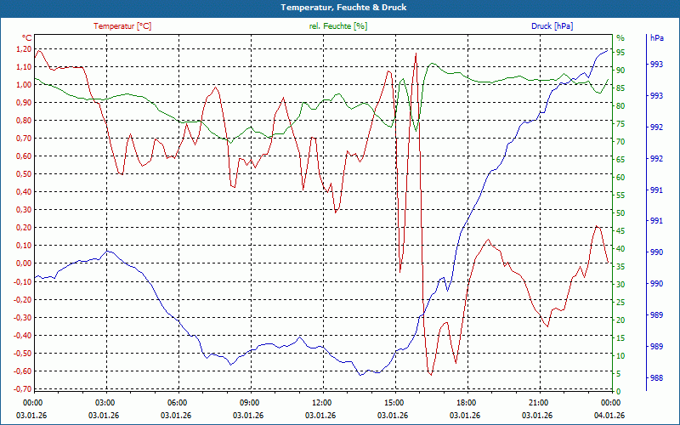Click the -0,70 temperature axis value
Viewport: 680px width, 425px height.
click(x=21, y=388)
